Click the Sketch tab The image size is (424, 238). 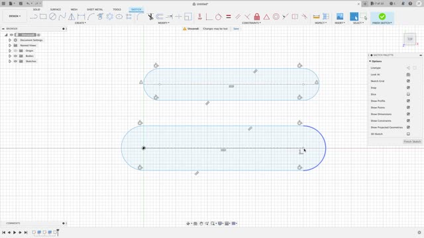(x=136, y=9)
